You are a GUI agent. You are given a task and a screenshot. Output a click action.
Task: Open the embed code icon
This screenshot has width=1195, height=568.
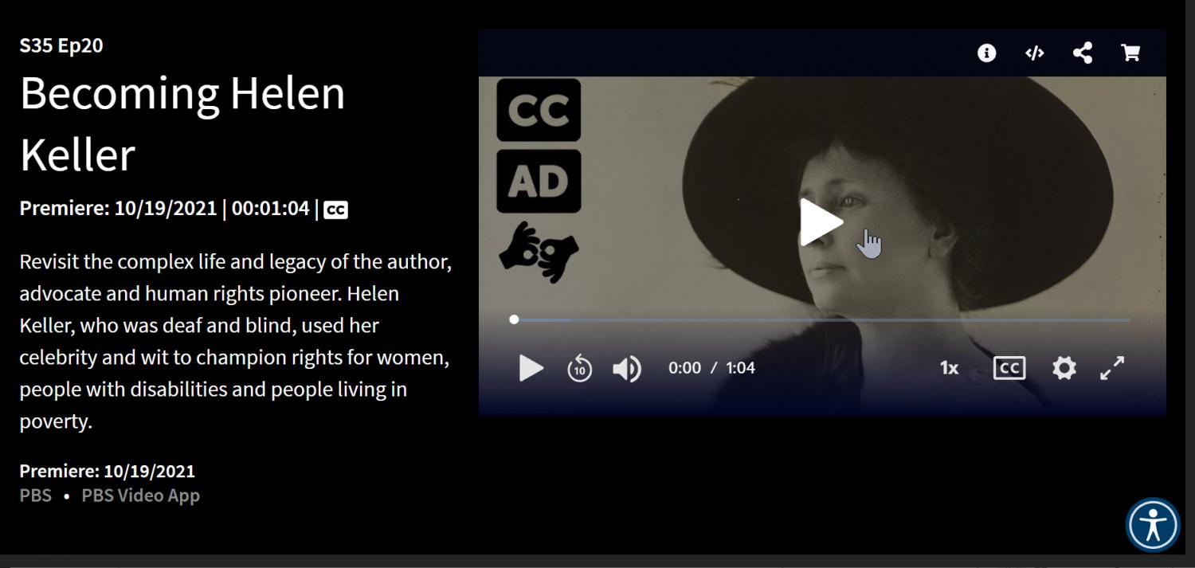pos(1034,53)
